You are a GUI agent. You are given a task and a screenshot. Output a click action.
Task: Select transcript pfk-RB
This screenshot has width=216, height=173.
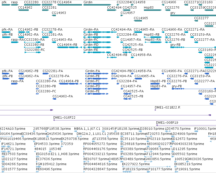coord(7,35)
